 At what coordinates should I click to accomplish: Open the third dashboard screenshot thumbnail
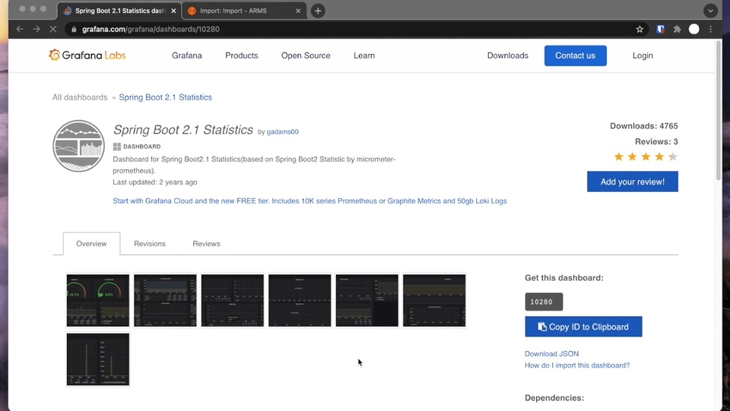tap(233, 300)
